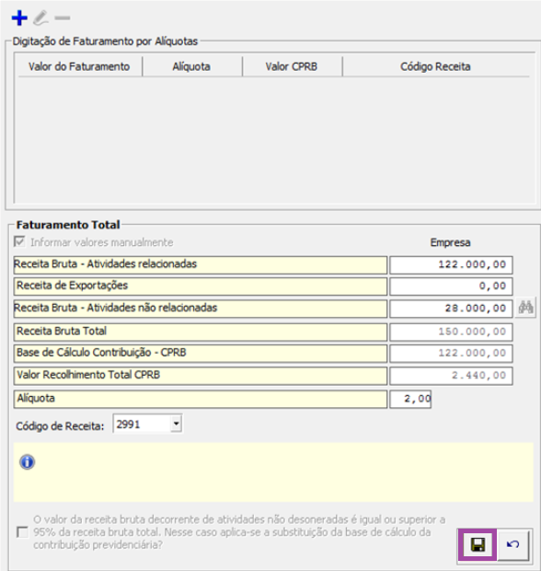Click the Receita Bruta Total value field
541x571 pixels.
(x=451, y=332)
